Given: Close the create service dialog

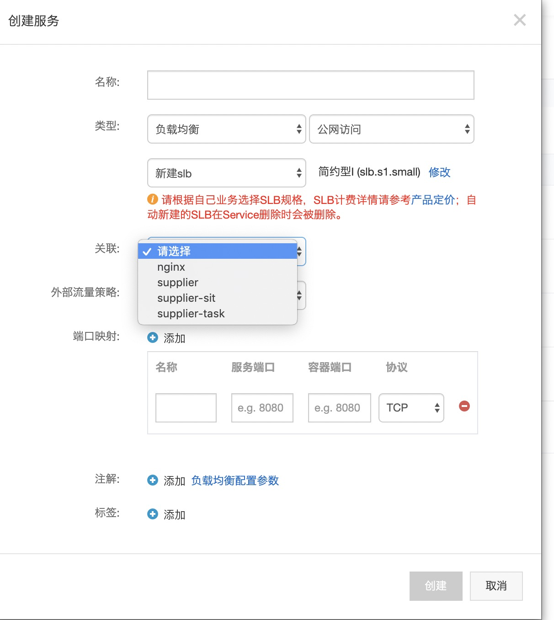Looking at the screenshot, I should (520, 20).
